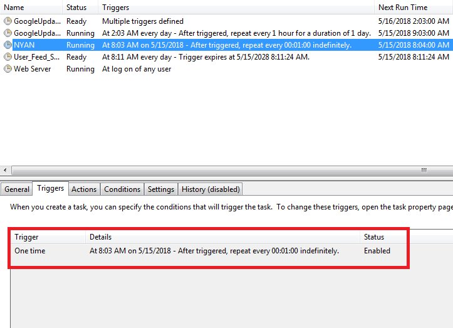Sort tasks by the Name column header
This screenshot has width=453, height=328.
click(x=31, y=8)
